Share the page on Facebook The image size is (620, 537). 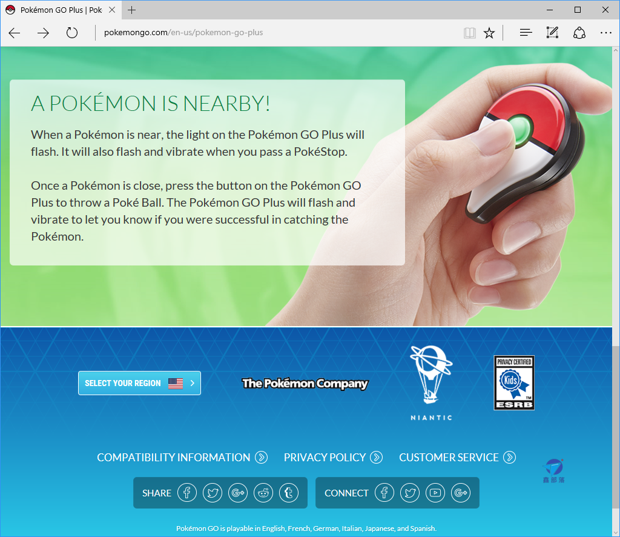(x=187, y=493)
